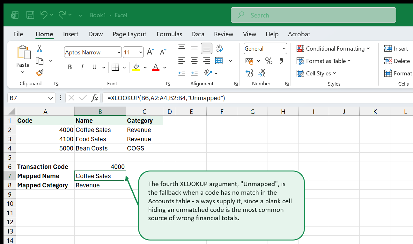413x244 pixels.
Task: Toggle Underline formatting
Action: [x=94, y=67]
